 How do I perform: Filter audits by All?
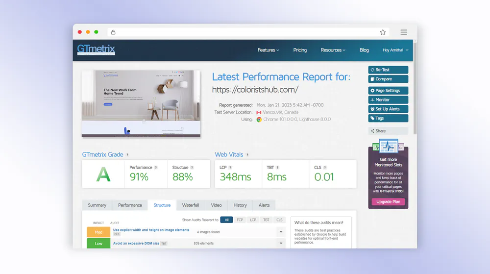[x=226, y=220]
